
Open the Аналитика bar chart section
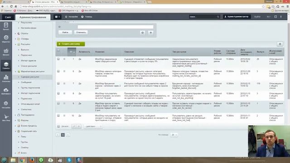coord(6,78)
